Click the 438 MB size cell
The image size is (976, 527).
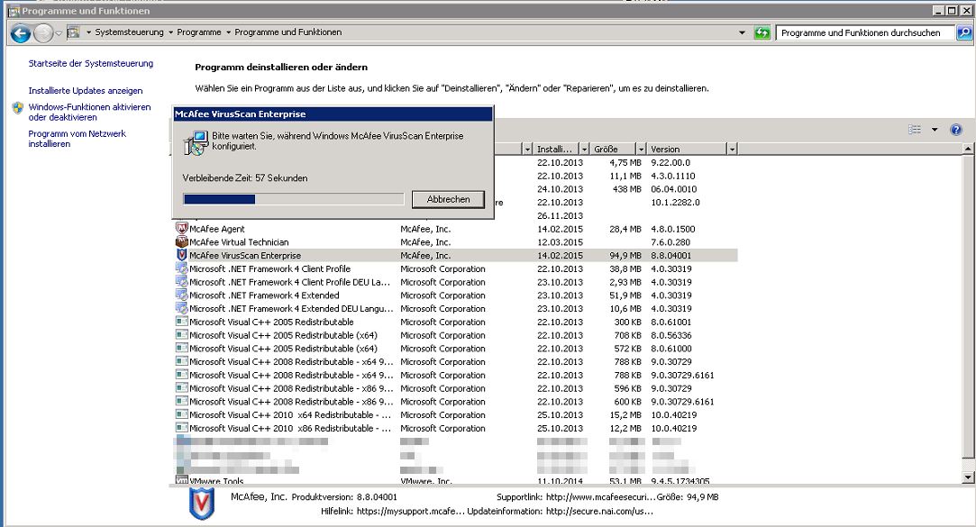pyautogui.click(x=627, y=189)
